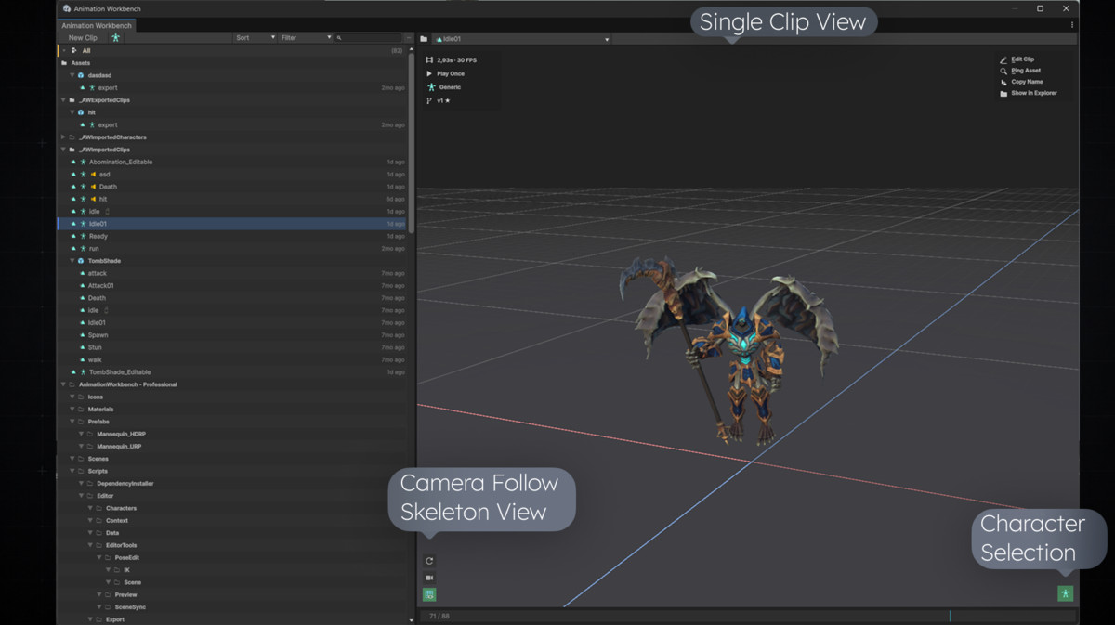Click Edit Clip
Image resolution: width=1115 pixels, height=625 pixels.
click(1023, 59)
